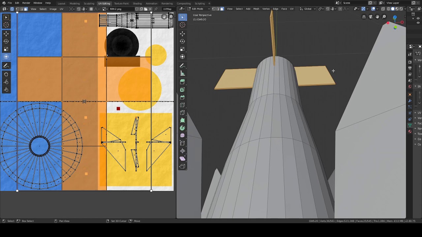Click the RIM-2.png image name field
The height and width of the screenshot is (237, 422).
click(122, 9)
